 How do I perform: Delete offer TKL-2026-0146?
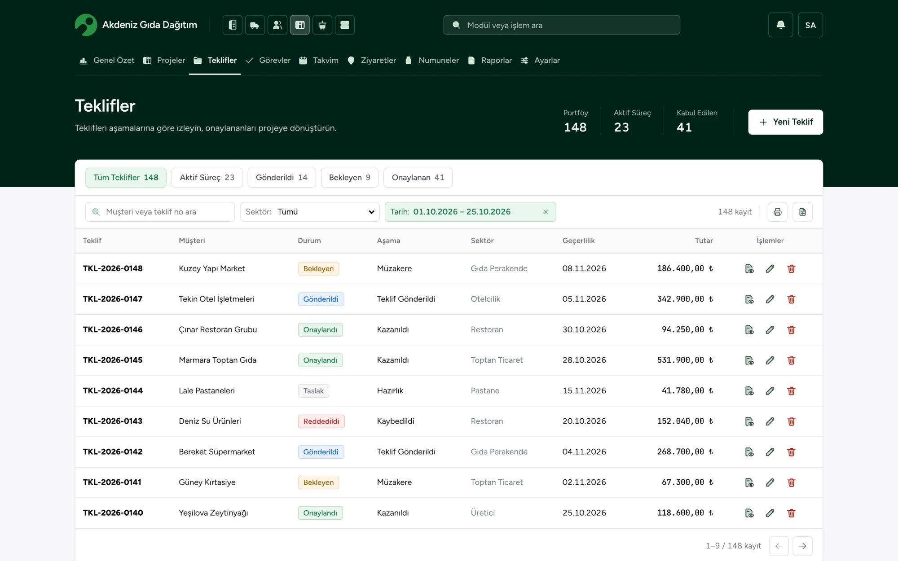(791, 330)
